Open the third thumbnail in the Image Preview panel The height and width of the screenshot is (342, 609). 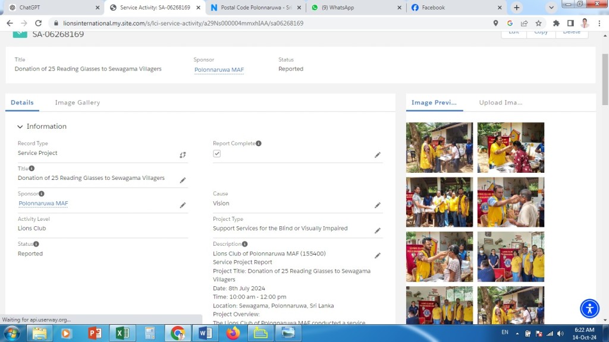click(440, 202)
